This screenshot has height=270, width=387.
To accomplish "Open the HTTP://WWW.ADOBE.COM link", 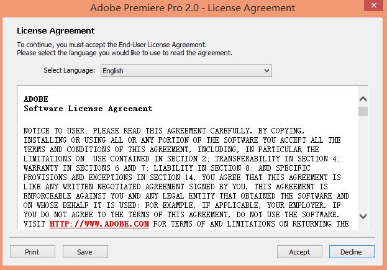I will pos(99,224).
